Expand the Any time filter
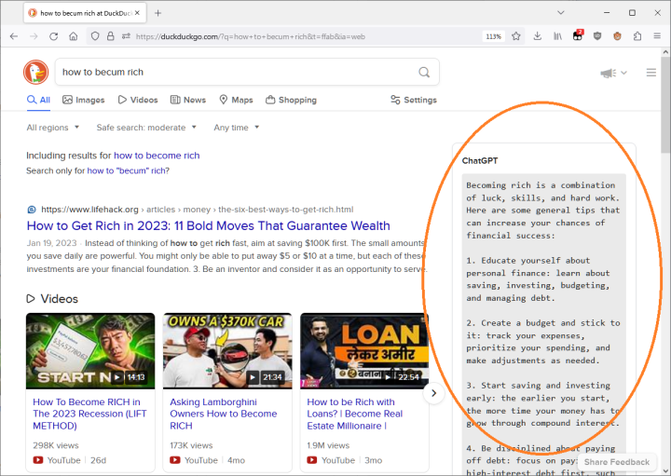This screenshot has height=476, width=671. tap(236, 128)
